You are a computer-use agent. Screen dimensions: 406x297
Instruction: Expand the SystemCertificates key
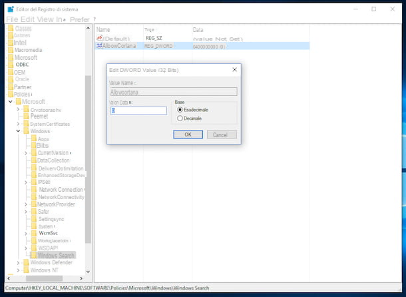[x=18, y=124]
